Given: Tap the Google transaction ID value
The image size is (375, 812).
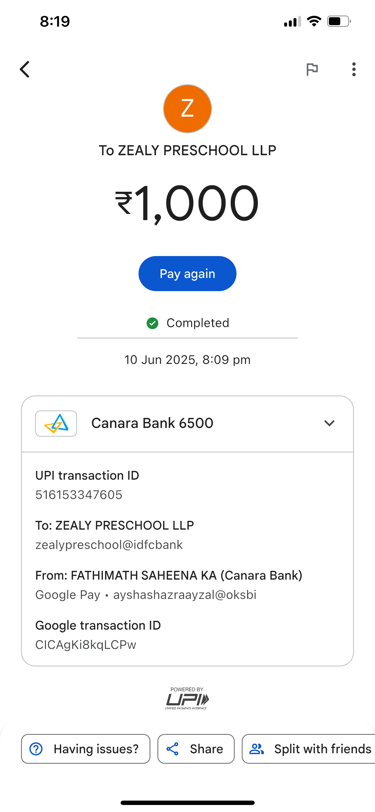Looking at the screenshot, I should pos(86,645).
